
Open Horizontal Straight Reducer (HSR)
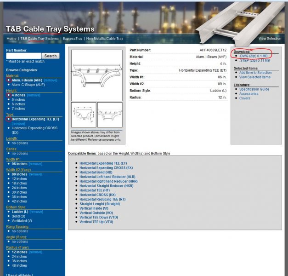pos(107,186)
